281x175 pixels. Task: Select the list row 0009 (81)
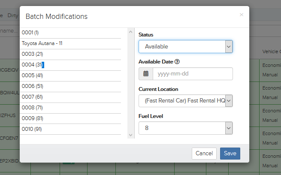[70, 118]
